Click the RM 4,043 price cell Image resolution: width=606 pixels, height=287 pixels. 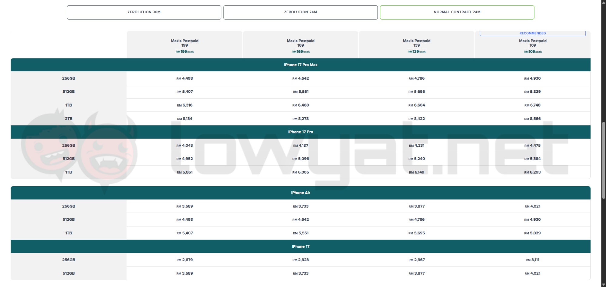(x=185, y=145)
